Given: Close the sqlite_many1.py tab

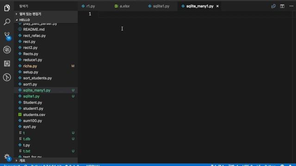Looking at the screenshot, I should point(217,6).
